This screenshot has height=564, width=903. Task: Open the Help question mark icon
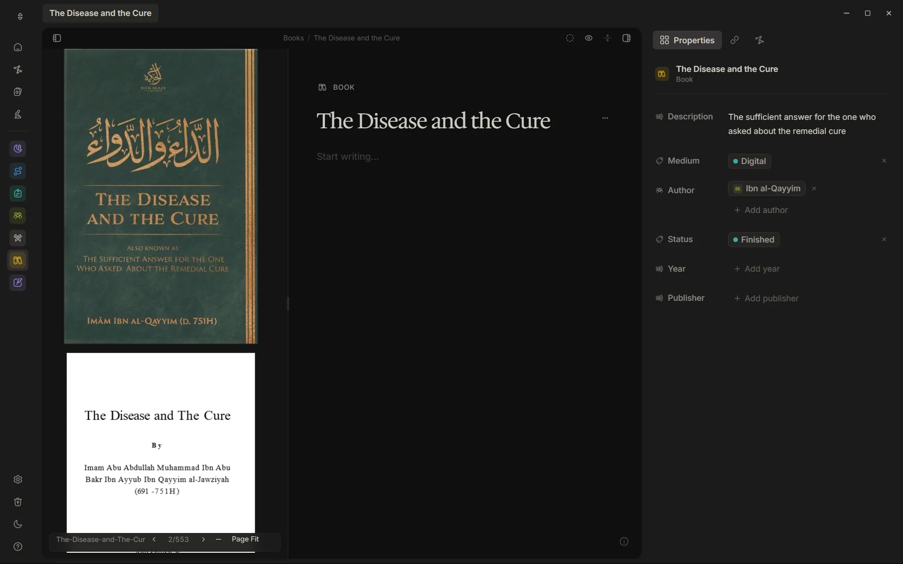tap(18, 547)
